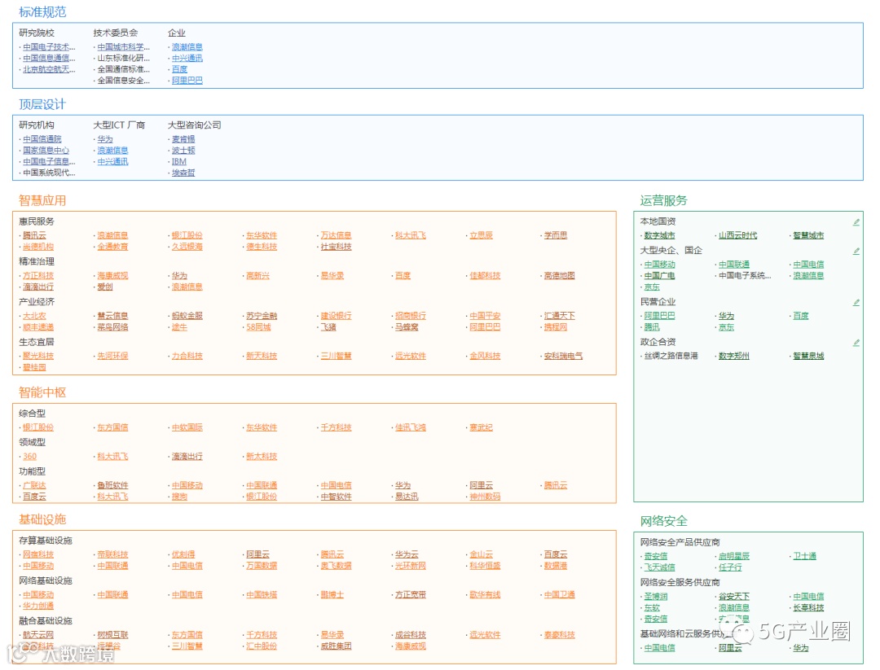
Task: Open the 启明星辰 link
Action: [x=733, y=556]
